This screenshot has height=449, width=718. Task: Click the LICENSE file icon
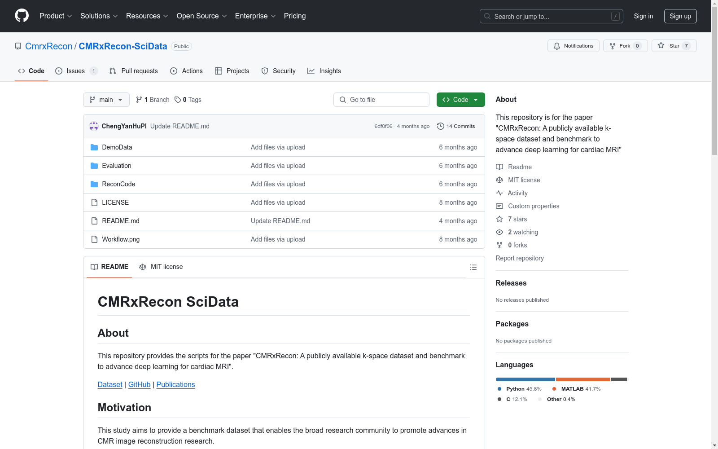tap(94, 202)
